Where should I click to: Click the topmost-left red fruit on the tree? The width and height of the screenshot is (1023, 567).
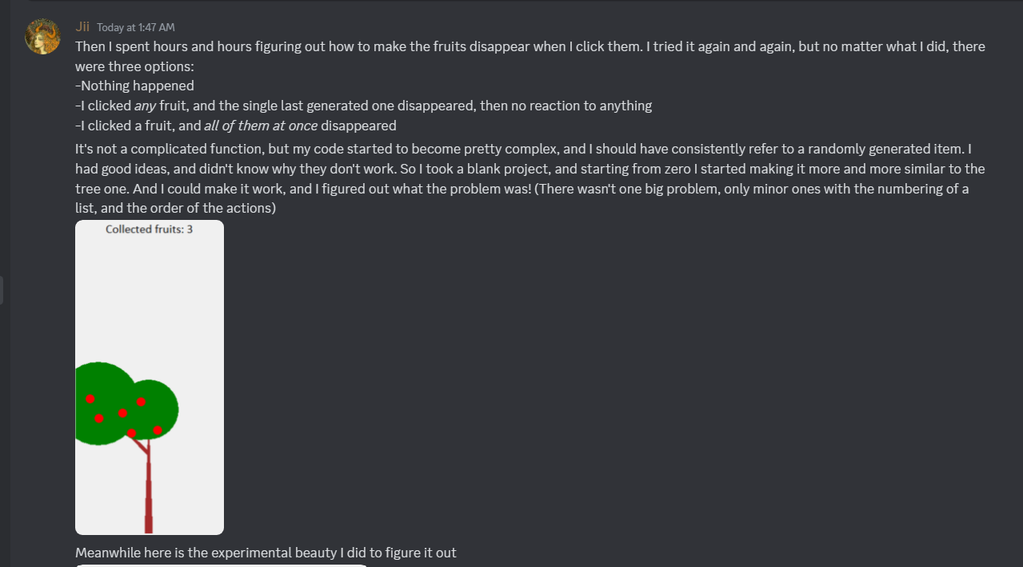[x=90, y=398]
